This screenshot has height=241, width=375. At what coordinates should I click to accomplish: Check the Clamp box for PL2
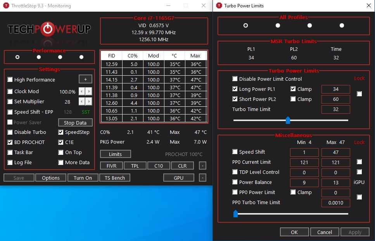[293, 99]
